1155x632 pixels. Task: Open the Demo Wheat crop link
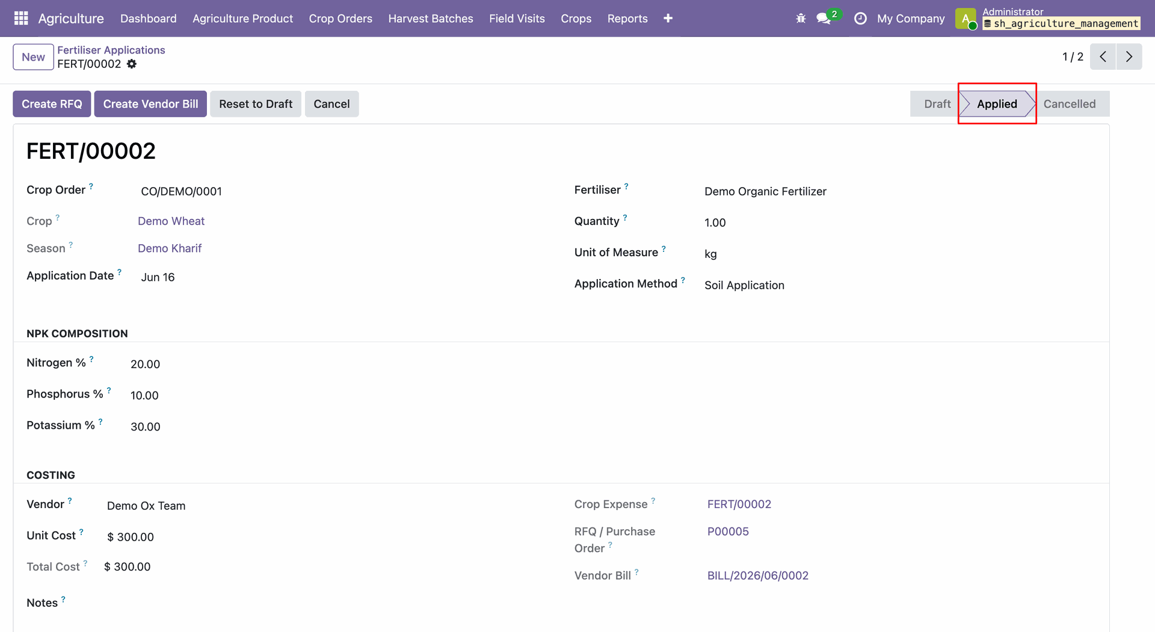click(171, 221)
